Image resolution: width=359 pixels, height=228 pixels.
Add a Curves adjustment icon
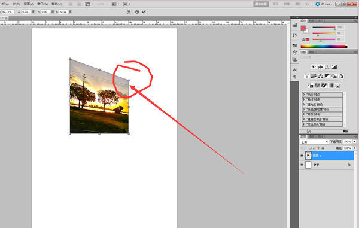coord(327,67)
